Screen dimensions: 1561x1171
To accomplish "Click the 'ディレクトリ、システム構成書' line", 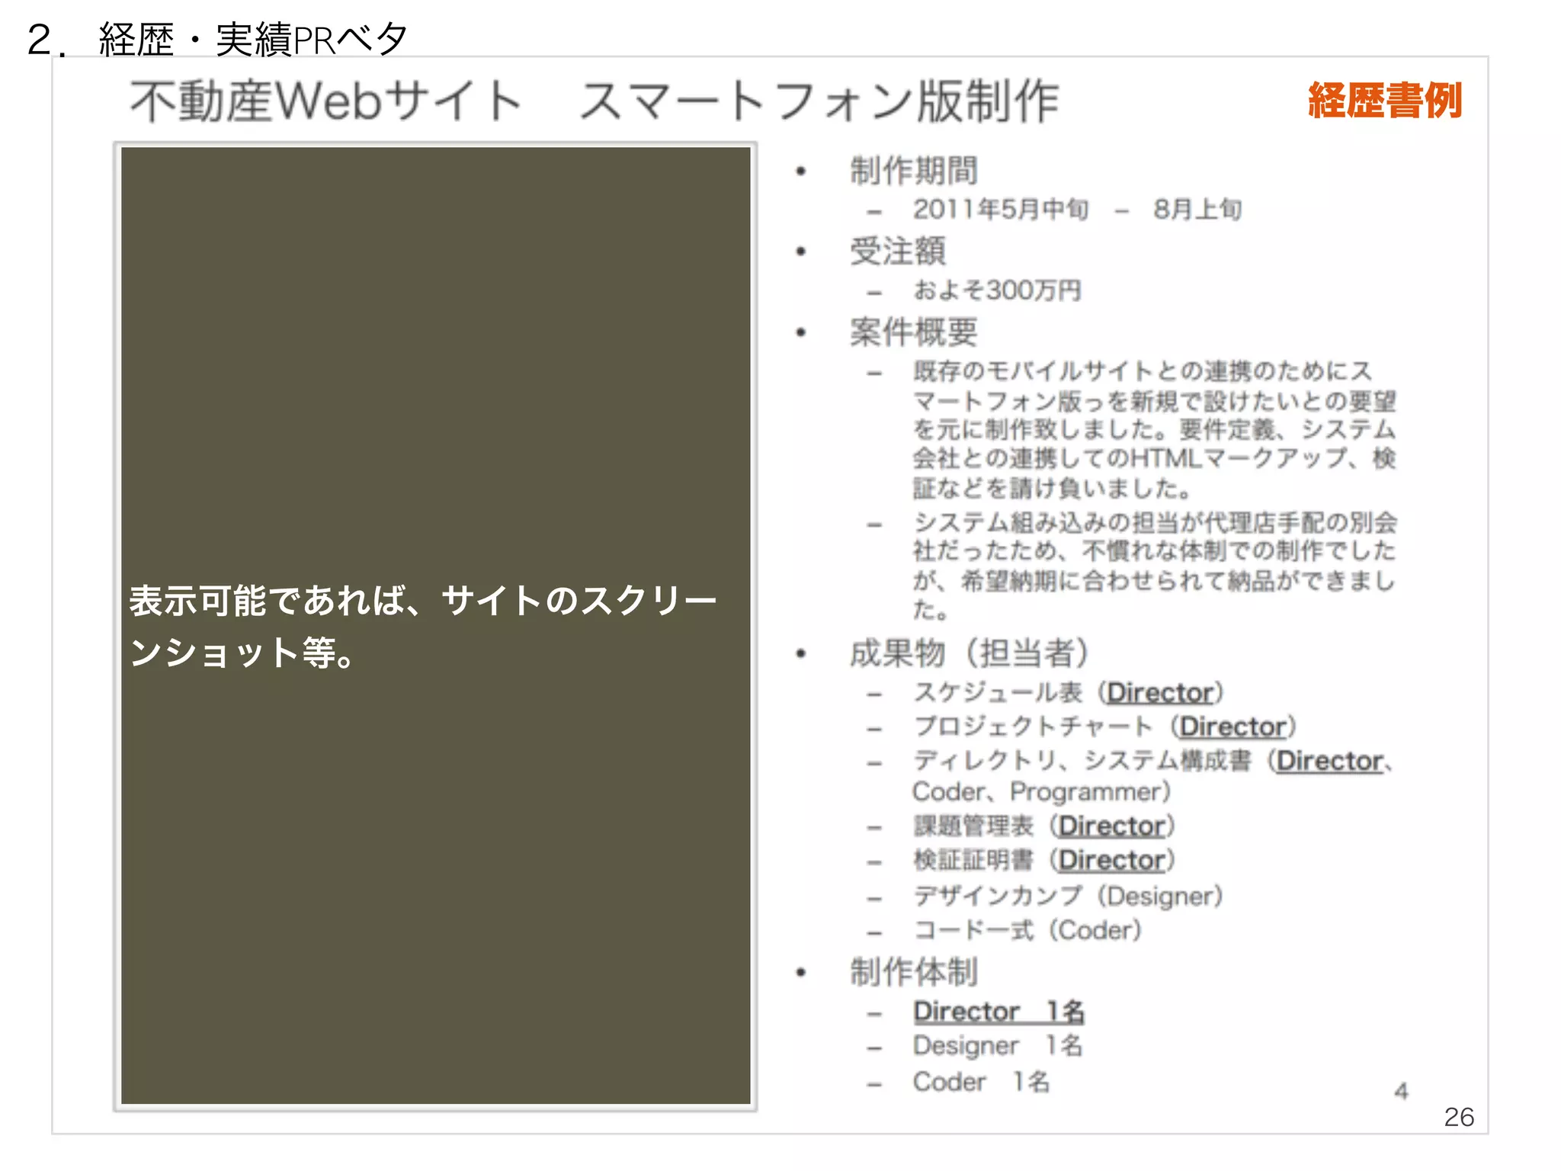I will (1154, 776).
